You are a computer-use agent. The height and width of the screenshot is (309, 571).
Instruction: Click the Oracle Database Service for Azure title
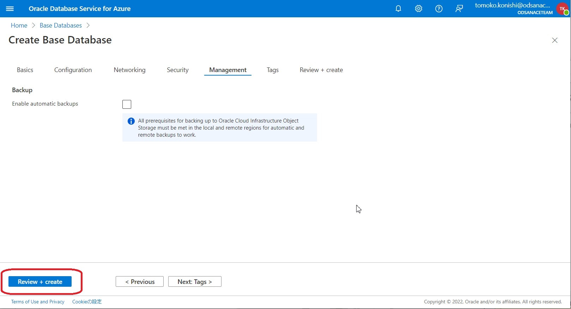point(80,8)
